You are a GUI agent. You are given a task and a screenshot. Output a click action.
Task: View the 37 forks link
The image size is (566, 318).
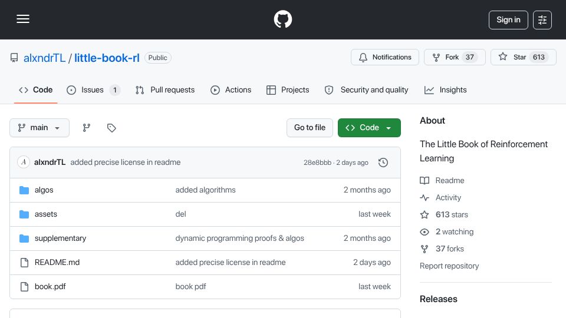442,249
